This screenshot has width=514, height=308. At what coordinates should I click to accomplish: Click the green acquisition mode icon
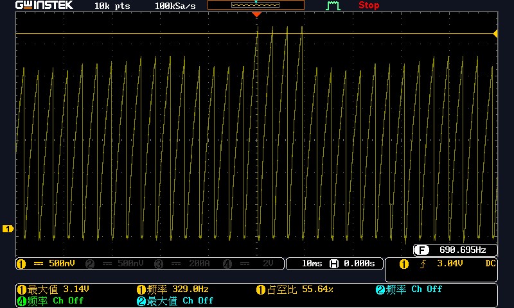[x=333, y=6]
